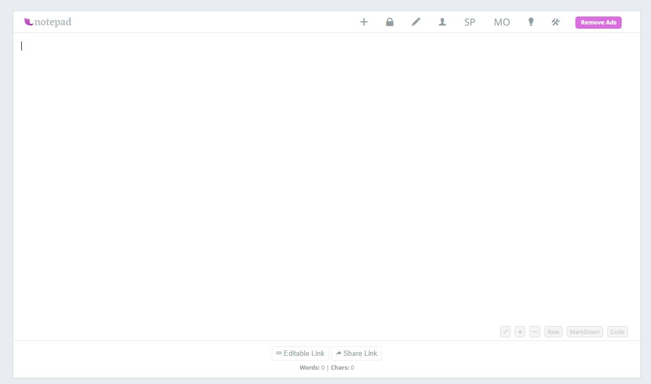Image resolution: width=651 pixels, height=384 pixels.
Task: Switch to MarkDown view
Action: click(x=584, y=332)
